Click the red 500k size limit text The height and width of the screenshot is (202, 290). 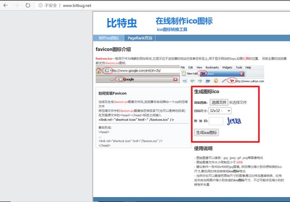point(240,162)
